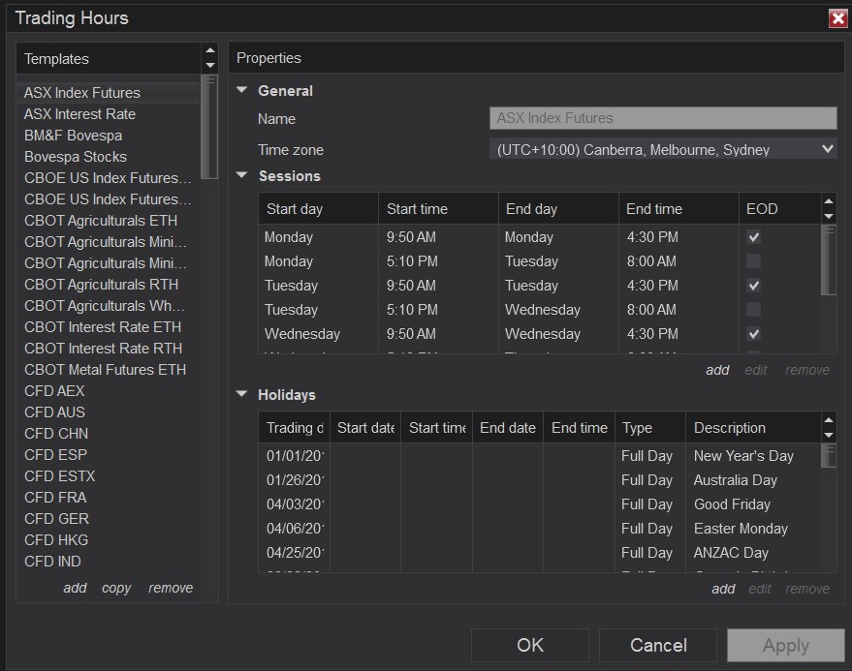The height and width of the screenshot is (671, 852).
Task: Collapse the Sessions section
Action: [242, 176]
